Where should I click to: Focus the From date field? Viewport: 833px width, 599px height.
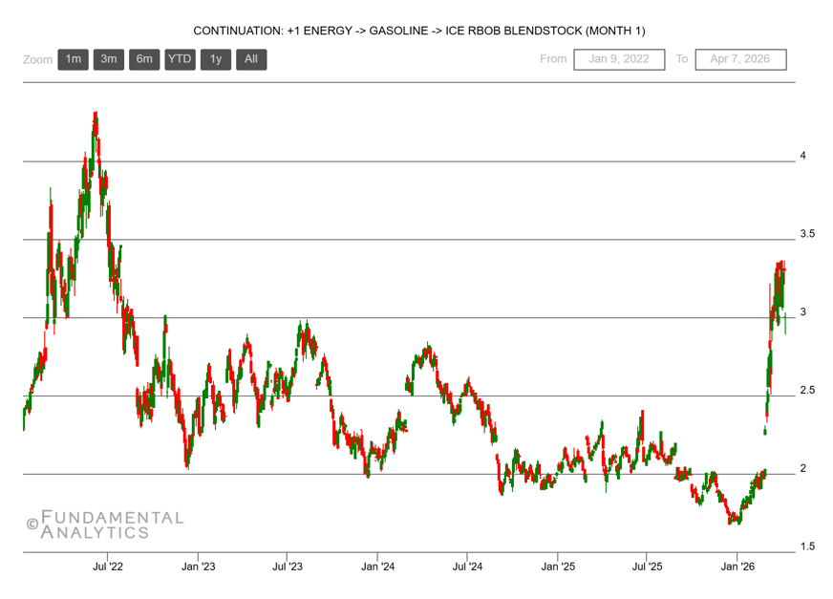(619, 59)
